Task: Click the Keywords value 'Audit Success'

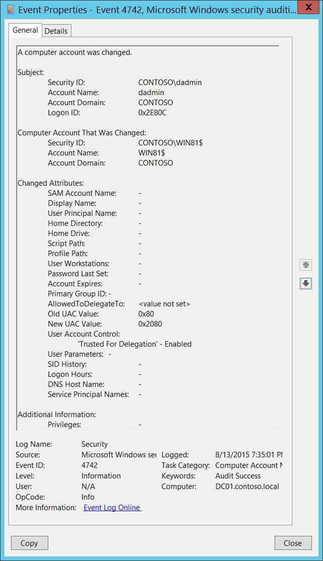Action: click(238, 476)
